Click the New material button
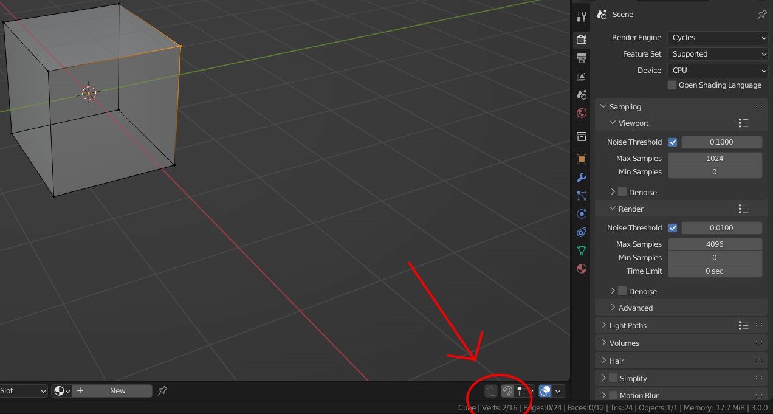Image resolution: width=773 pixels, height=414 pixels. tap(117, 390)
